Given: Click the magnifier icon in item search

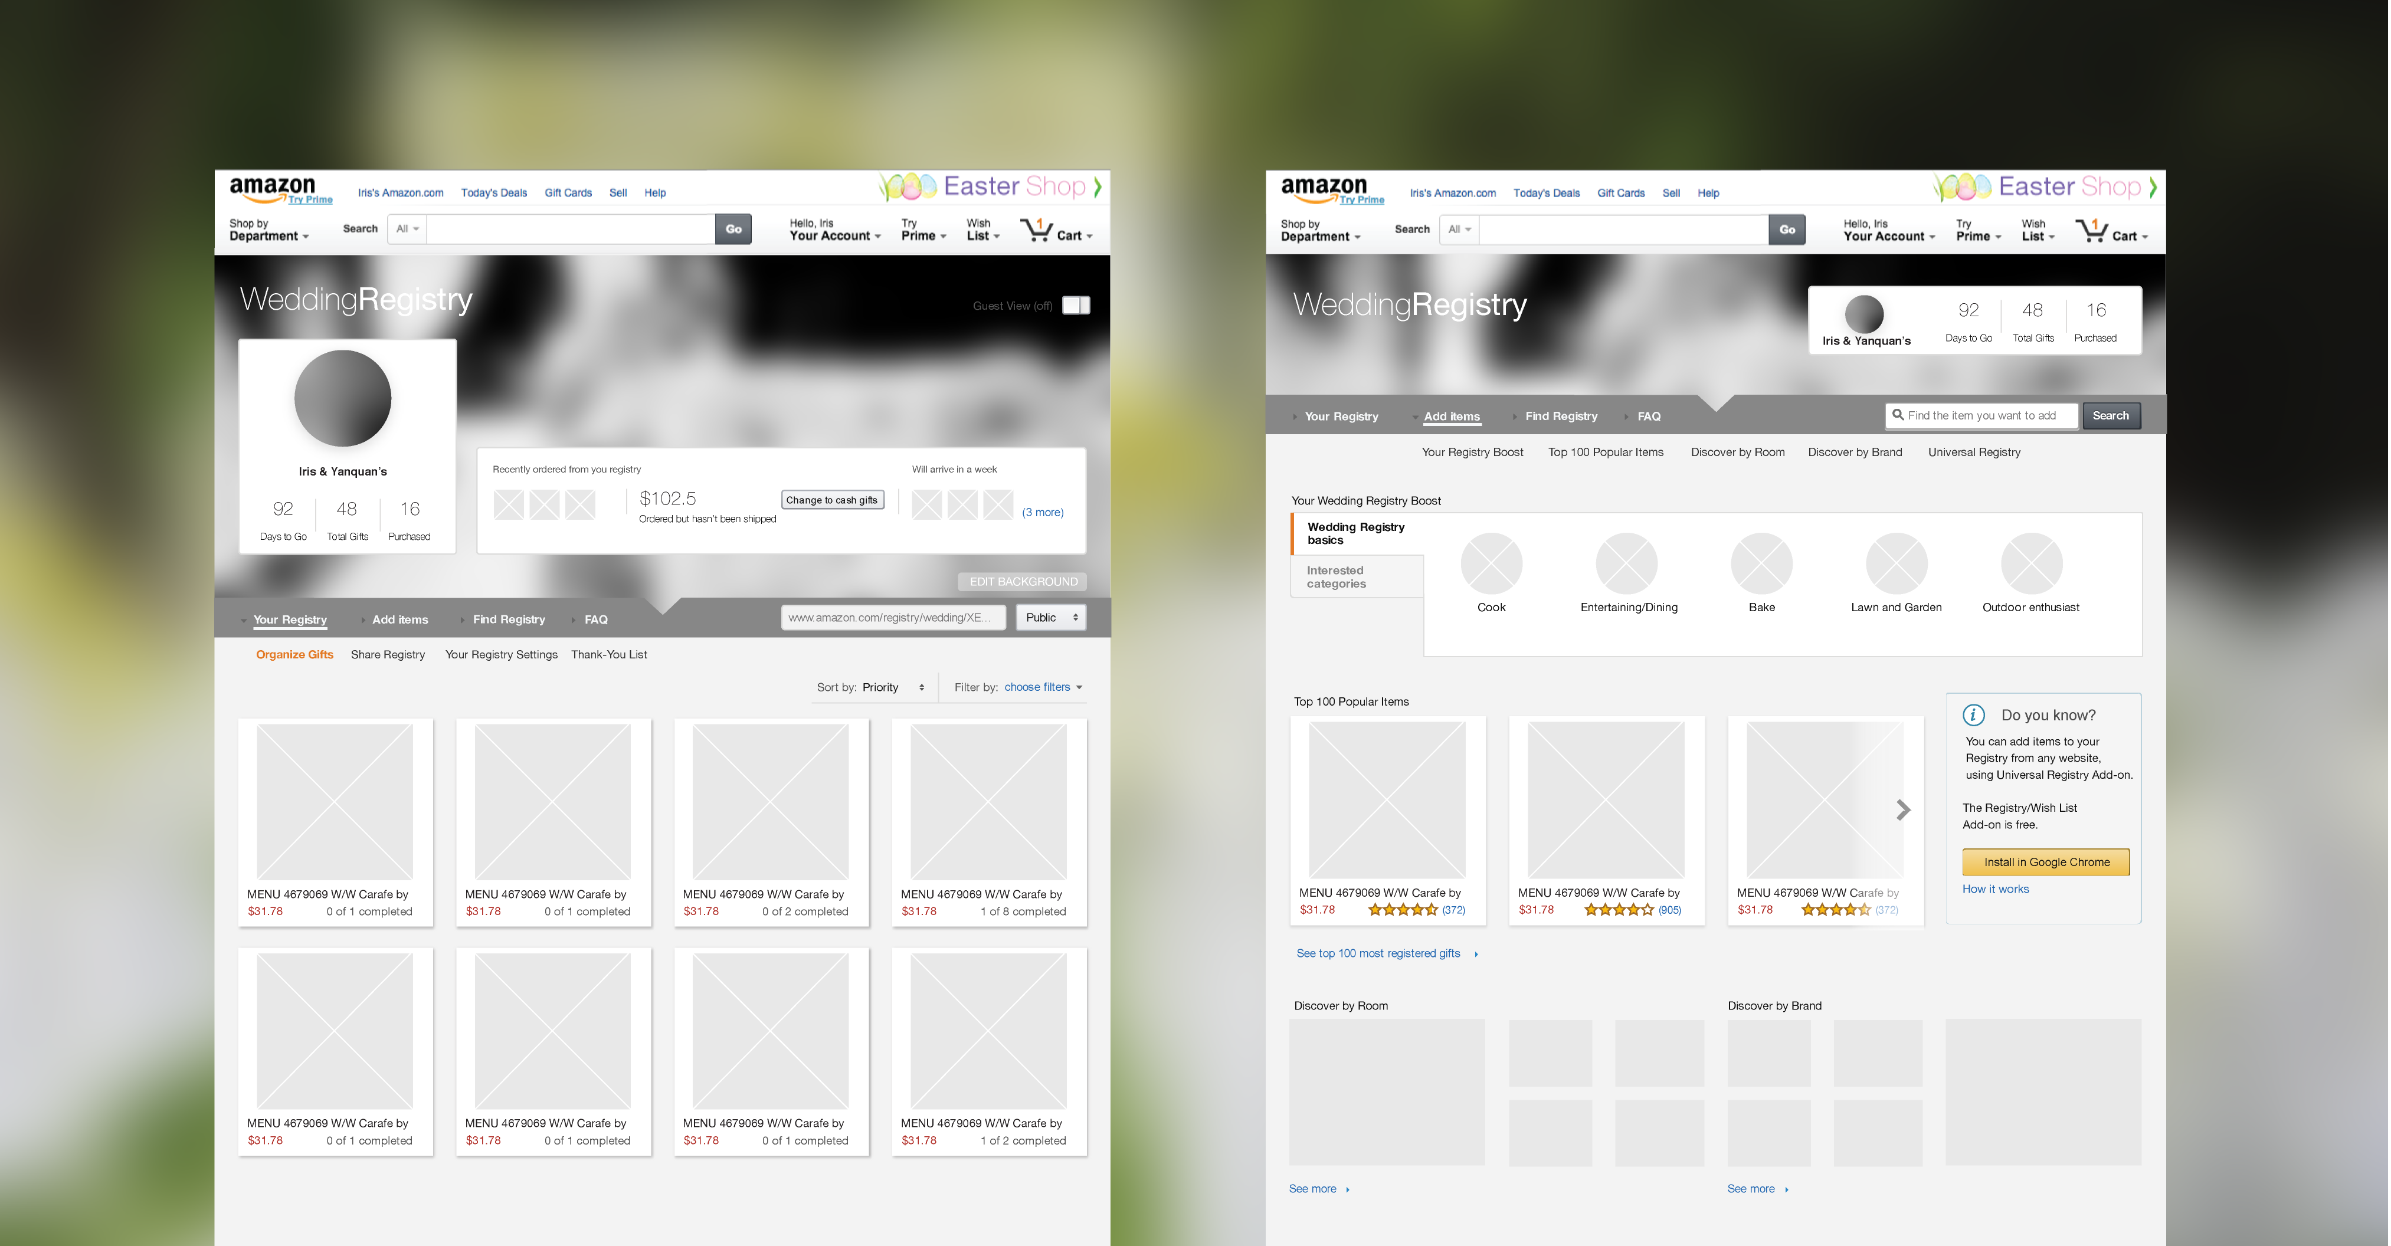Looking at the screenshot, I should click(1898, 416).
